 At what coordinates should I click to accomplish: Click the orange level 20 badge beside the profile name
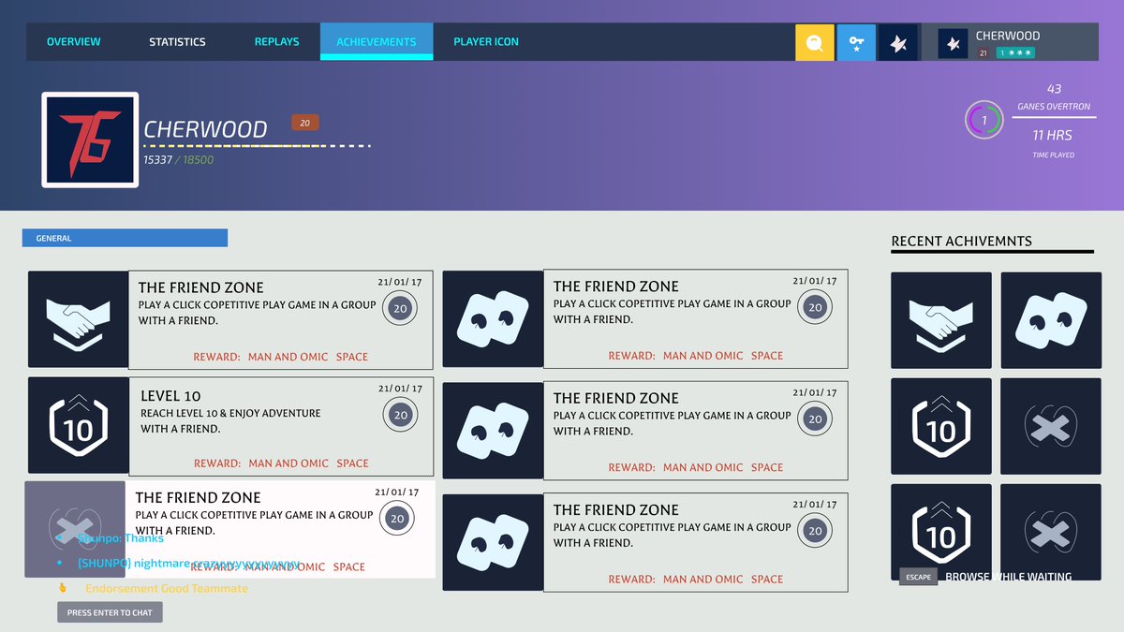coord(305,123)
